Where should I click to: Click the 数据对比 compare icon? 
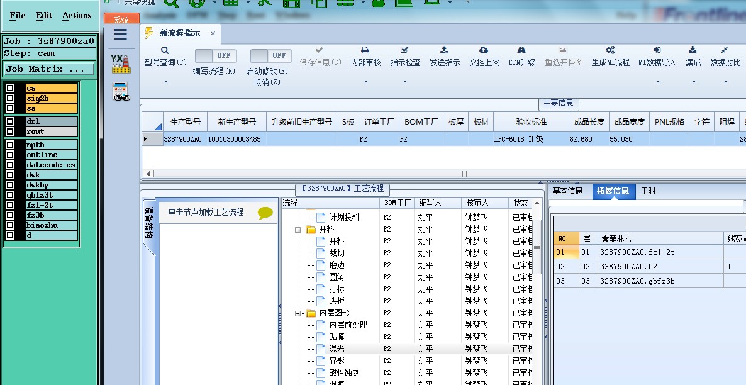coord(724,50)
